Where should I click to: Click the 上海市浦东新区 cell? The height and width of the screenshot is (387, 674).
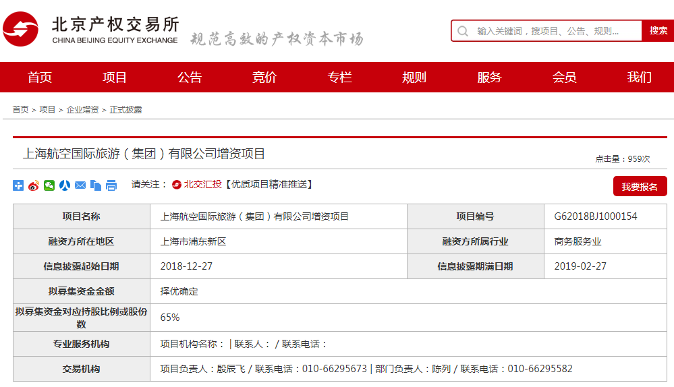(x=279, y=241)
